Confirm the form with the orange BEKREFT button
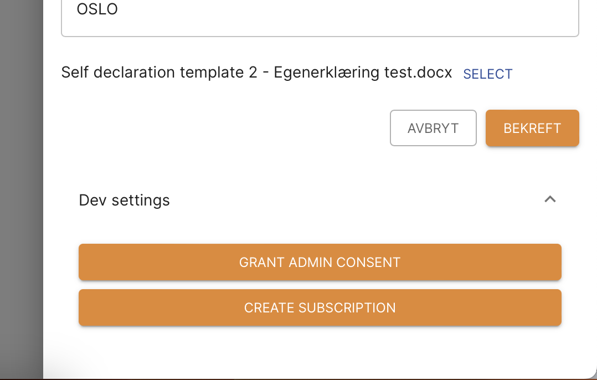Image resolution: width=597 pixels, height=380 pixels. click(x=532, y=128)
